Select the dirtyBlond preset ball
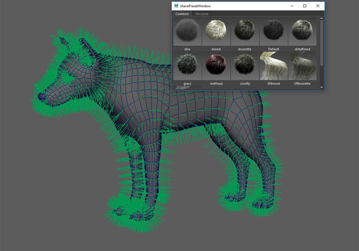This screenshot has height=251, width=359. (x=302, y=31)
